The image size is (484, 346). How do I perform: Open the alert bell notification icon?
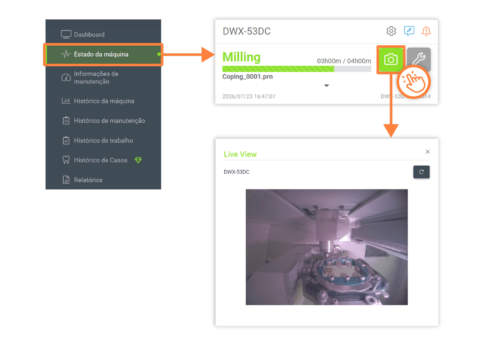tap(426, 31)
